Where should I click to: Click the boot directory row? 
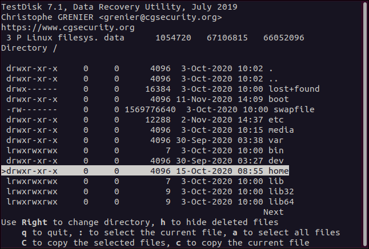(278, 99)
